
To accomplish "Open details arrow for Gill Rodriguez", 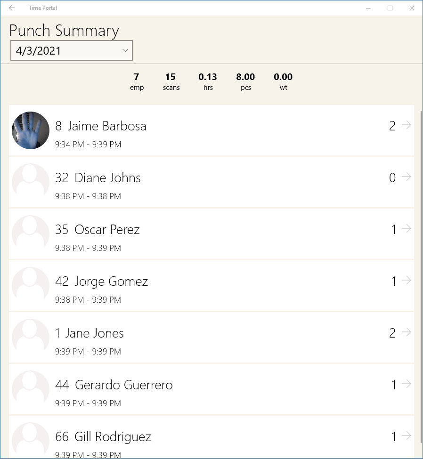I will pyautogui.click(x=407, y=435).
